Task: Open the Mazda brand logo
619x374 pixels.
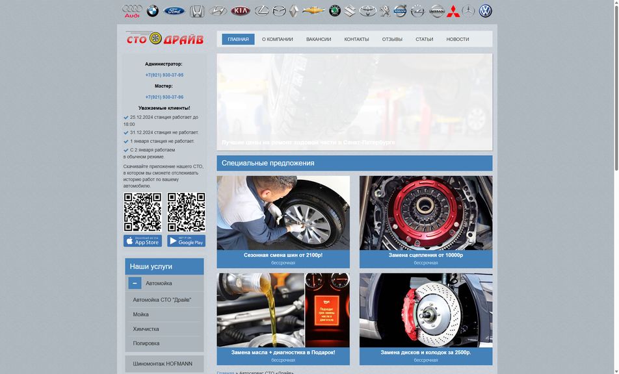Action: pos(279,10)
